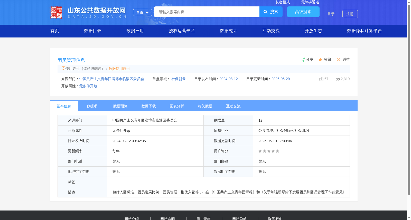The height and width of the screenshot is (220, 411).
Task: Click into the search input field
Action: (x=207, y=12)
